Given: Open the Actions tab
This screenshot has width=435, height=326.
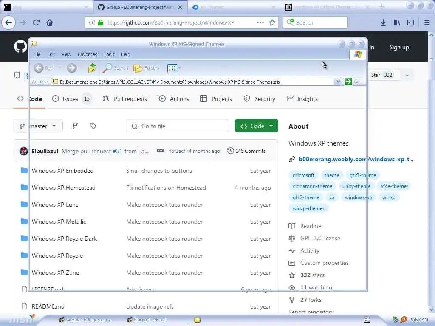Looking at the screenshot, I should click(174, 99).
